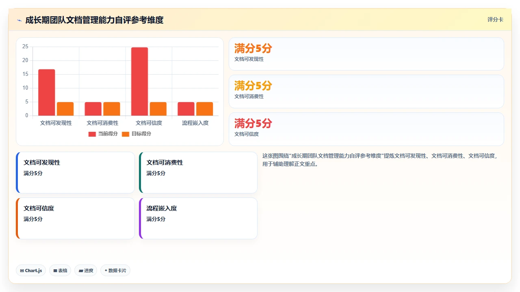The height and width of the screenshot is (292, 520).
Task: Select the green-edged 文档可消费性 card
Action: pos(198,173)
